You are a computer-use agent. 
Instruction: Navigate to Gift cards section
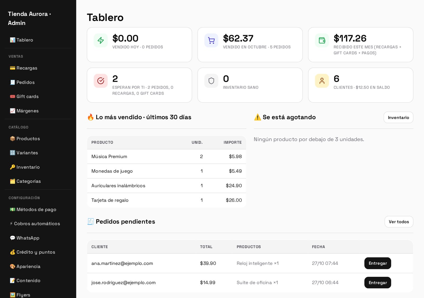pos(38,96)
